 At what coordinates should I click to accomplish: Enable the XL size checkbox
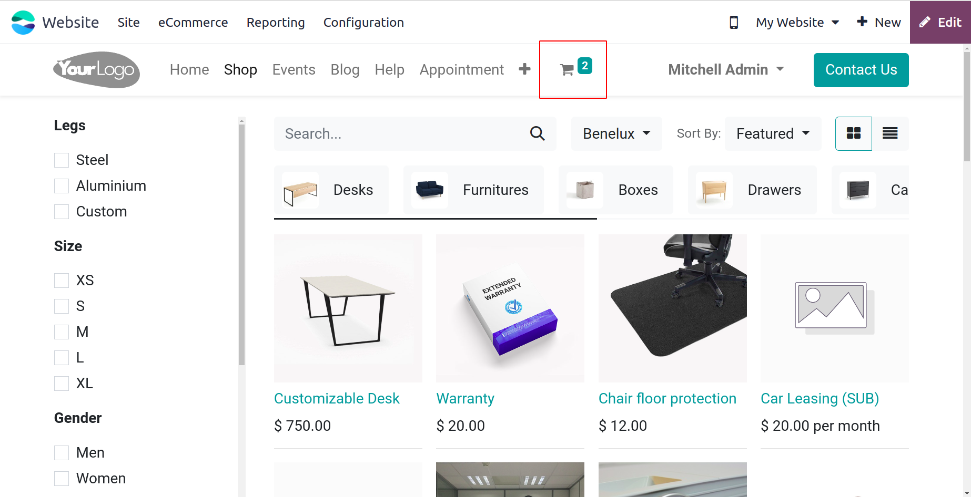pos(62,384)
